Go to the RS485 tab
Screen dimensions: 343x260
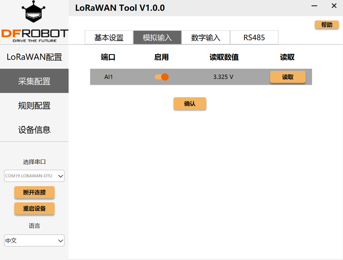click(254, 37)
